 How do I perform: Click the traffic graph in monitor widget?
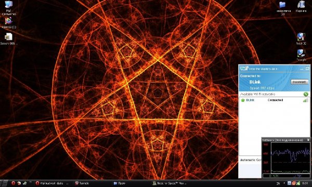(x=290, y=157)
